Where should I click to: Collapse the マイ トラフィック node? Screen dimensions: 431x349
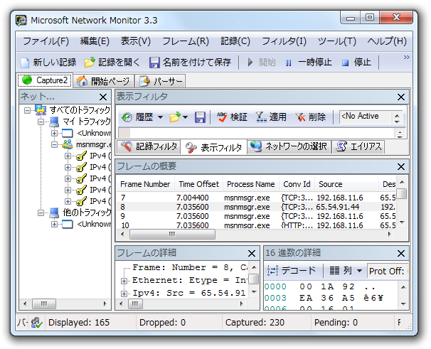(41, 122)
